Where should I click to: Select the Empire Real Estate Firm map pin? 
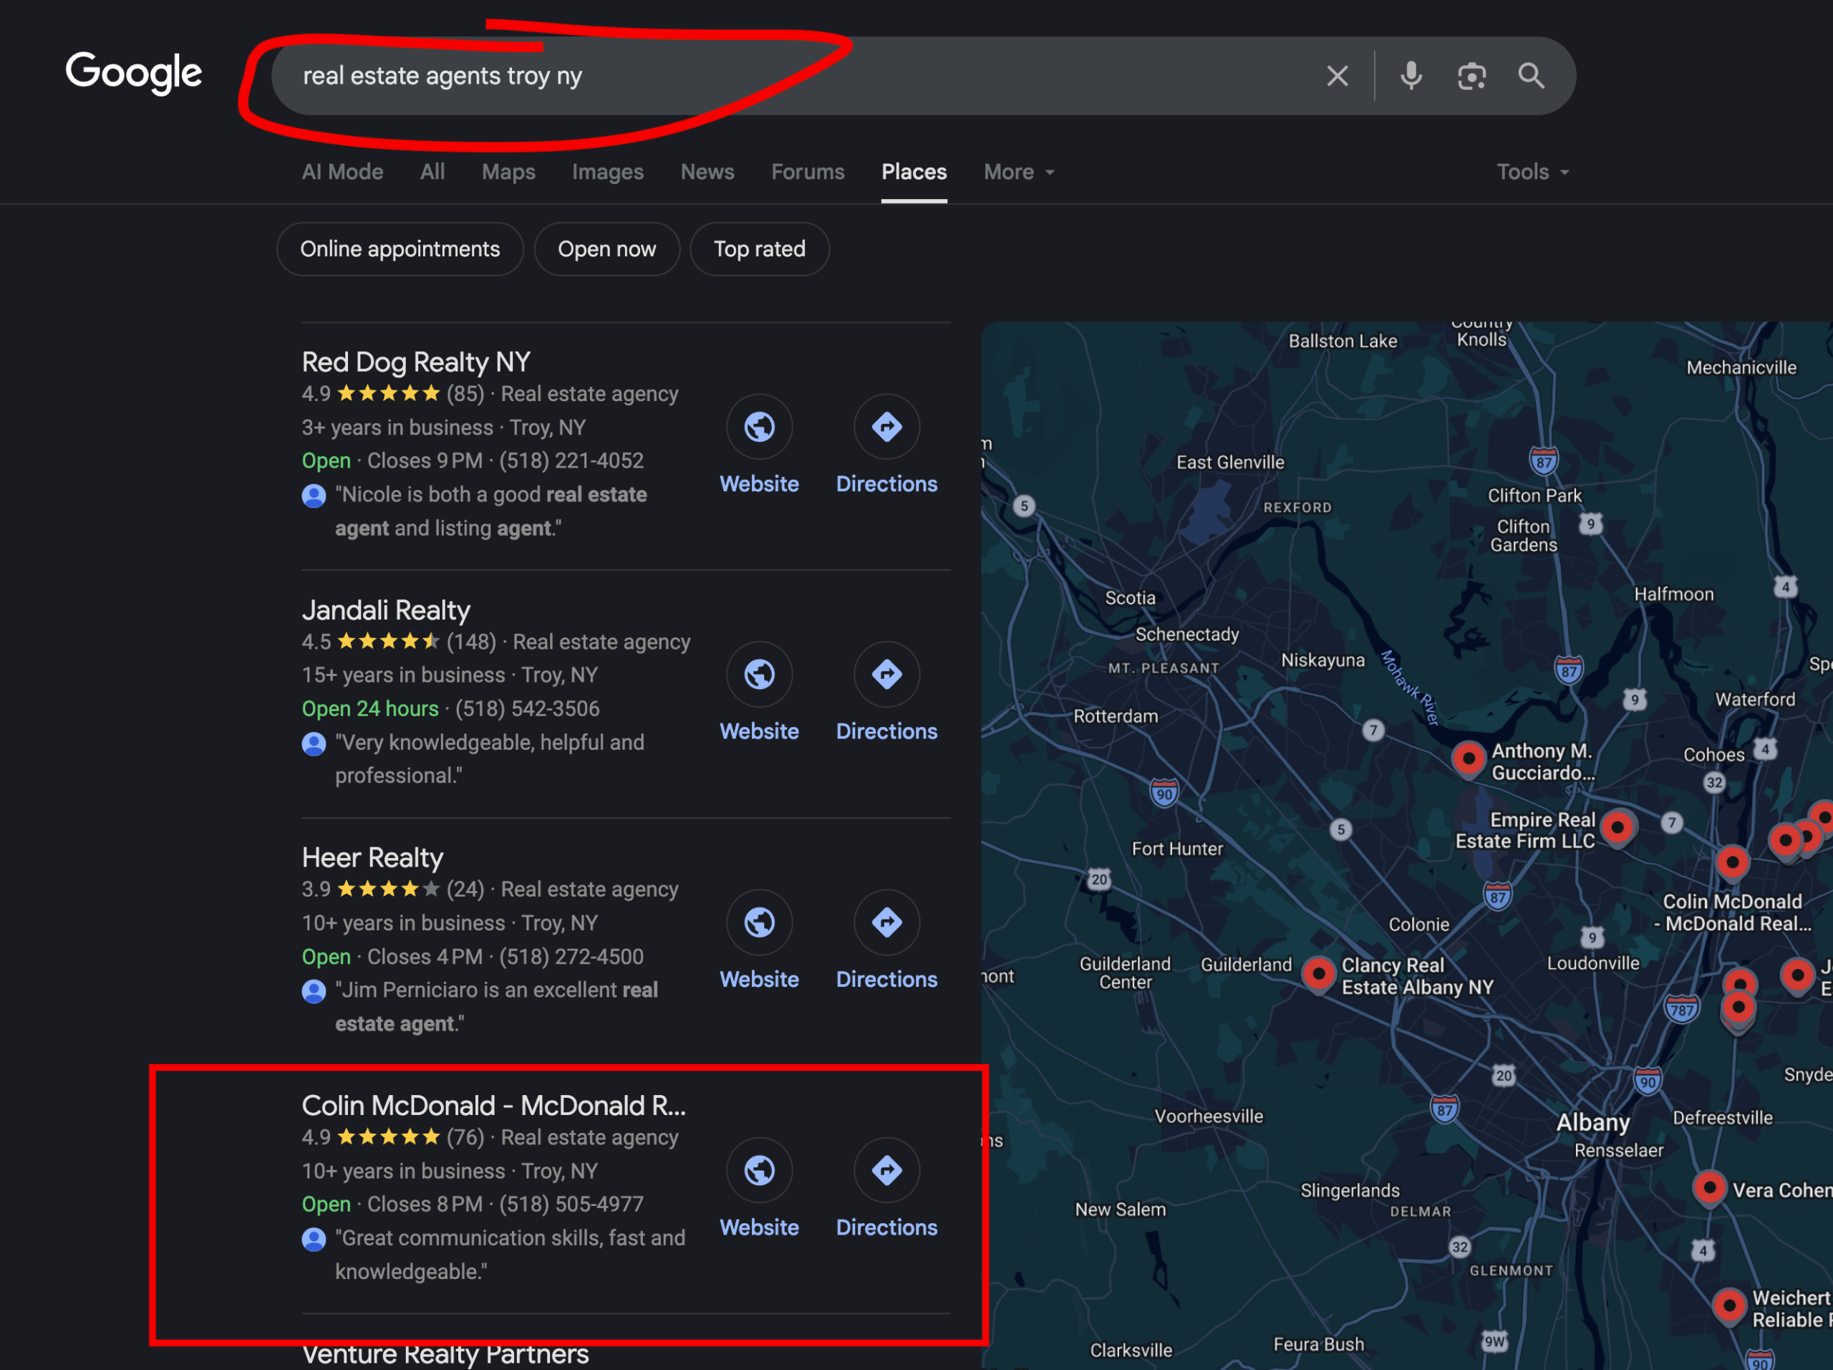tap(1617, 828)
